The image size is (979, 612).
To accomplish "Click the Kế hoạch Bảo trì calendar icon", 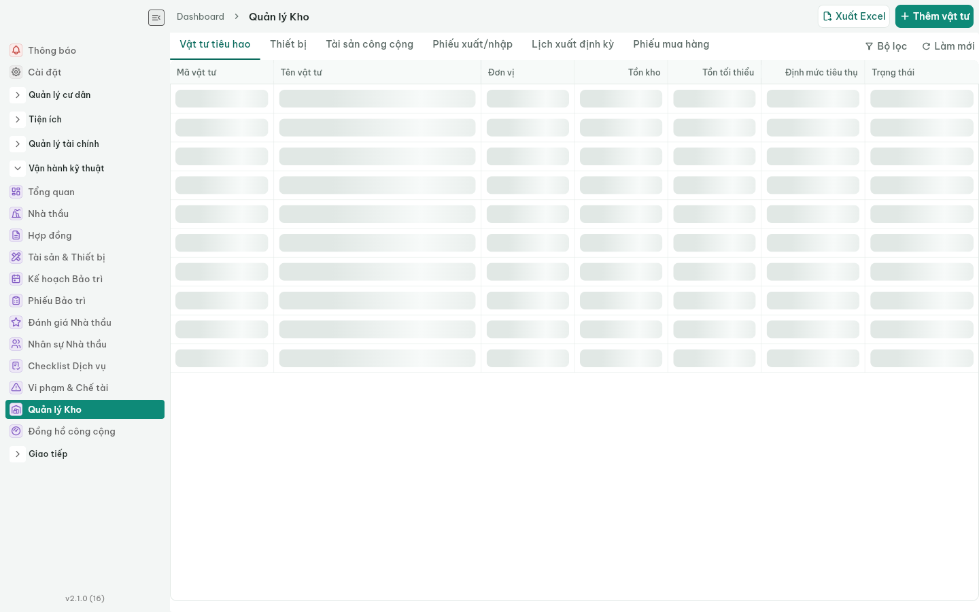I will 16,279.
